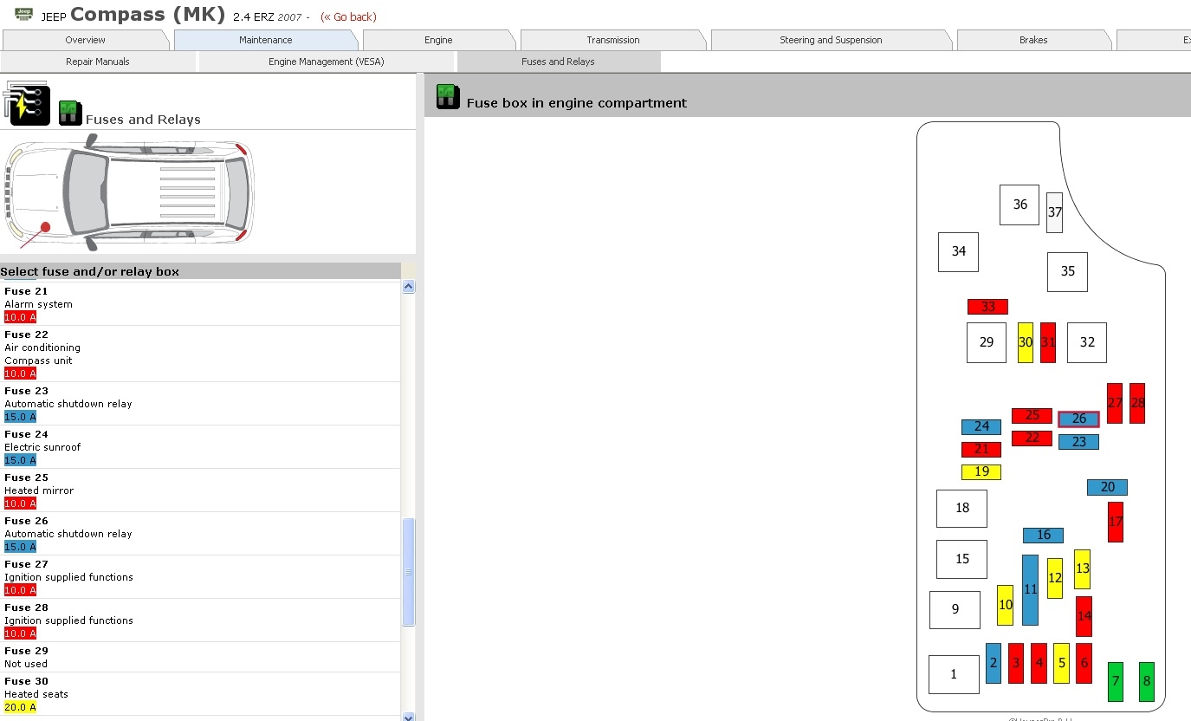Click red fuse 22 in diagram
This screenshot has width=1191, height=721.
tap(1032, 438)
